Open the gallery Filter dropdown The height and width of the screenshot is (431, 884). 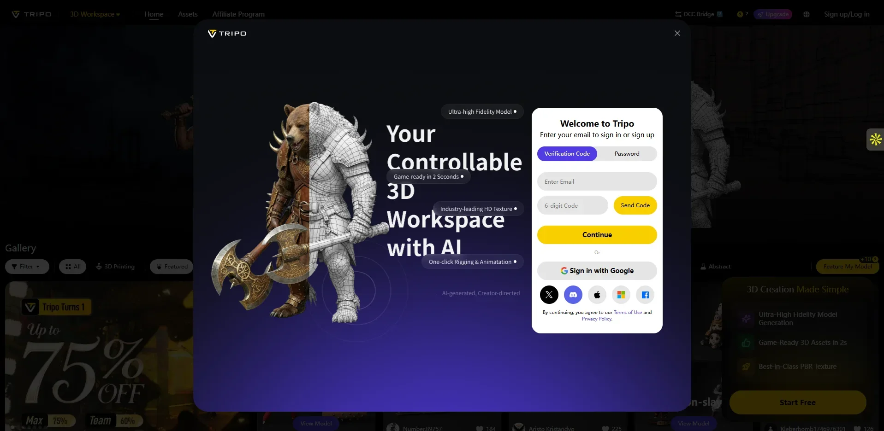click(27, 267)
